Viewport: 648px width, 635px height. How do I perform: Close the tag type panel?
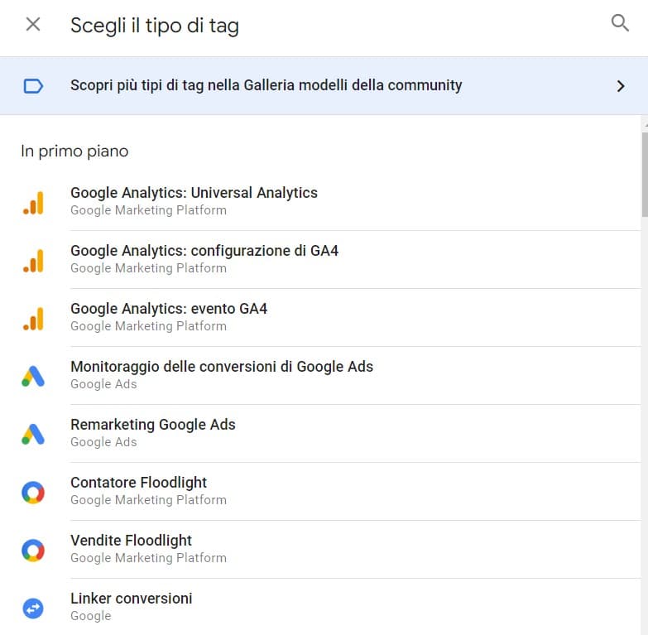pos(33,24)
